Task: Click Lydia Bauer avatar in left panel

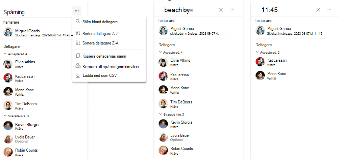Action: click(8, 139)
